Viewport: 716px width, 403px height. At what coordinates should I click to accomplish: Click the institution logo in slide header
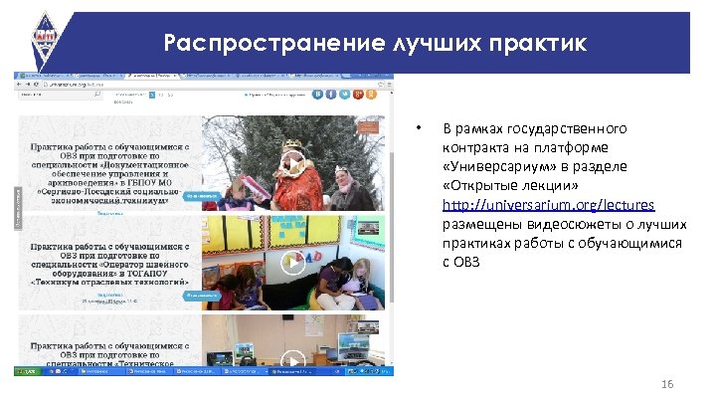pos(45,40)
